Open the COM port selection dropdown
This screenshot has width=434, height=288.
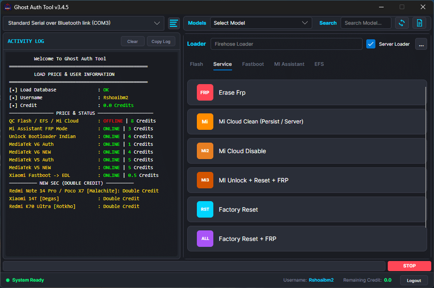pyautogui.click(x=84, y=23)
